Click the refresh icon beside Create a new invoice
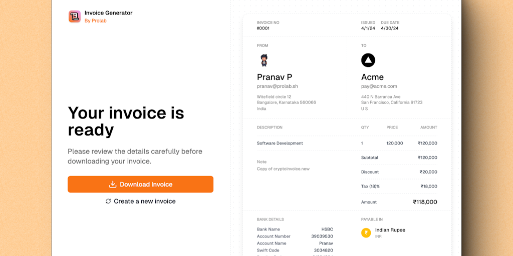 pos(108,201)
